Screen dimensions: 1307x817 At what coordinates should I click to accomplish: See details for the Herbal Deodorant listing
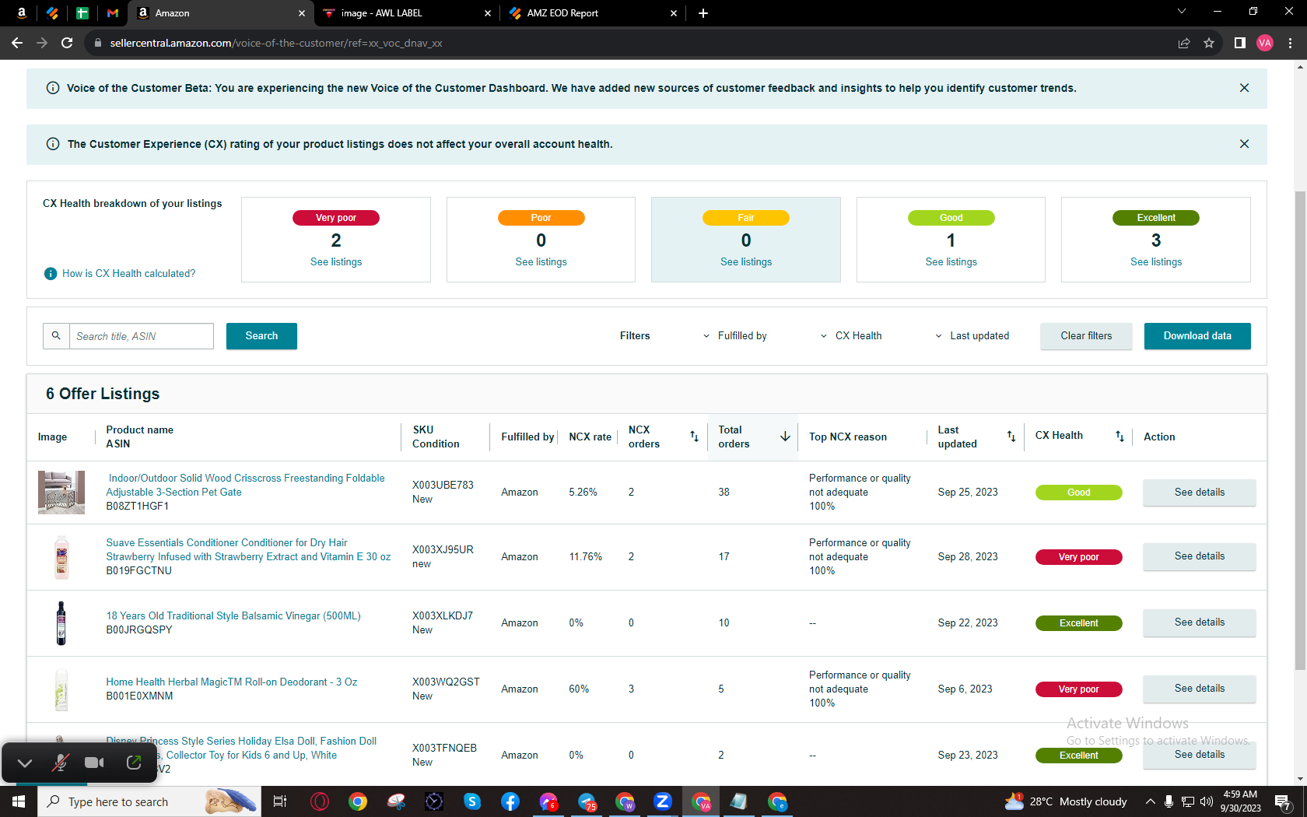(1199, 689)
